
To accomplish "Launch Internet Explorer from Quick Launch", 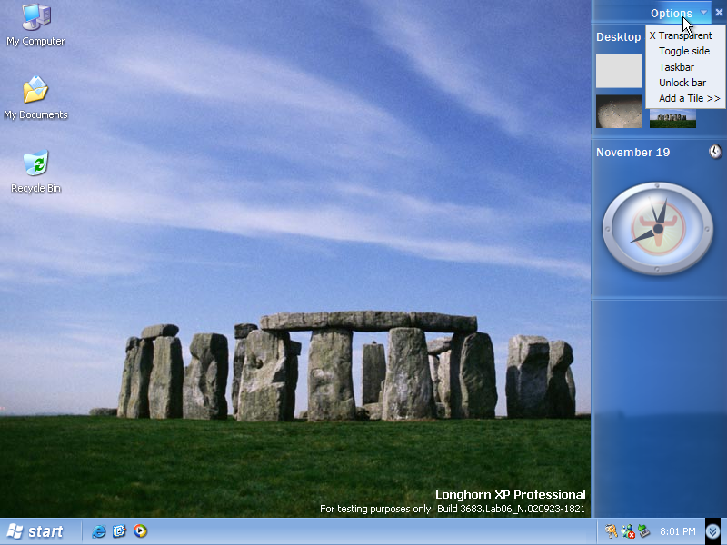I will tap(99, 531).
